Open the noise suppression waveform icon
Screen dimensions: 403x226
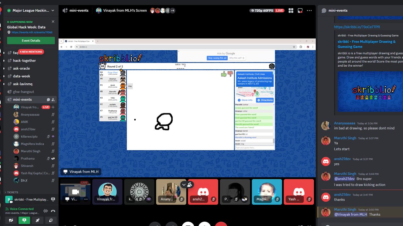click(46, 211)
